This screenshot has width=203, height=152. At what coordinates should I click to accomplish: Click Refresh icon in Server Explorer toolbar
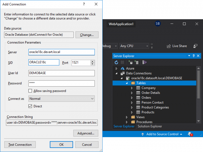tap(116, 63)
